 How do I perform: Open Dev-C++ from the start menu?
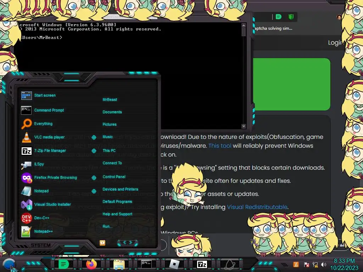click(x=35, y=218)
